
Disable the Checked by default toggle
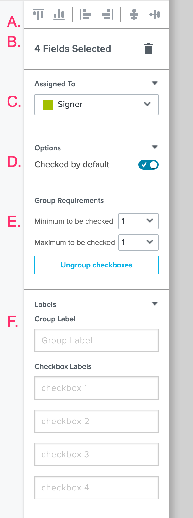click(x=148, y=164)
